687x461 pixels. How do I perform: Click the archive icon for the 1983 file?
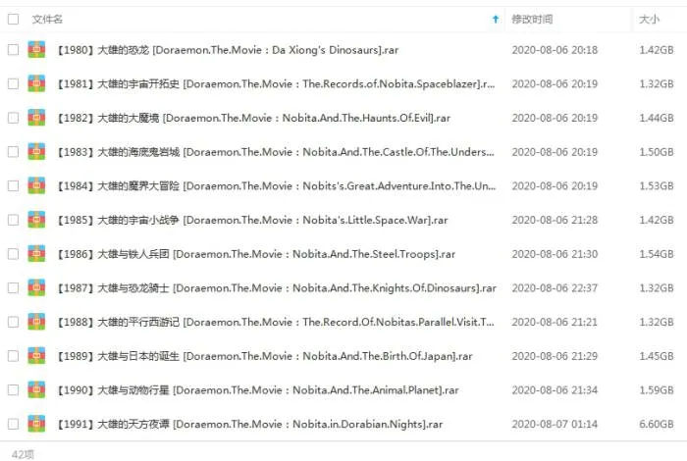pyautogui.click(x=36, y=151)
